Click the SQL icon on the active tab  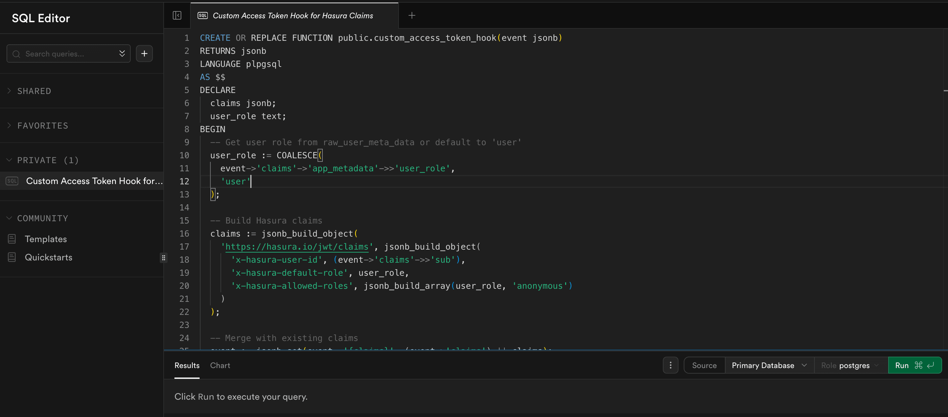[203, 15]
